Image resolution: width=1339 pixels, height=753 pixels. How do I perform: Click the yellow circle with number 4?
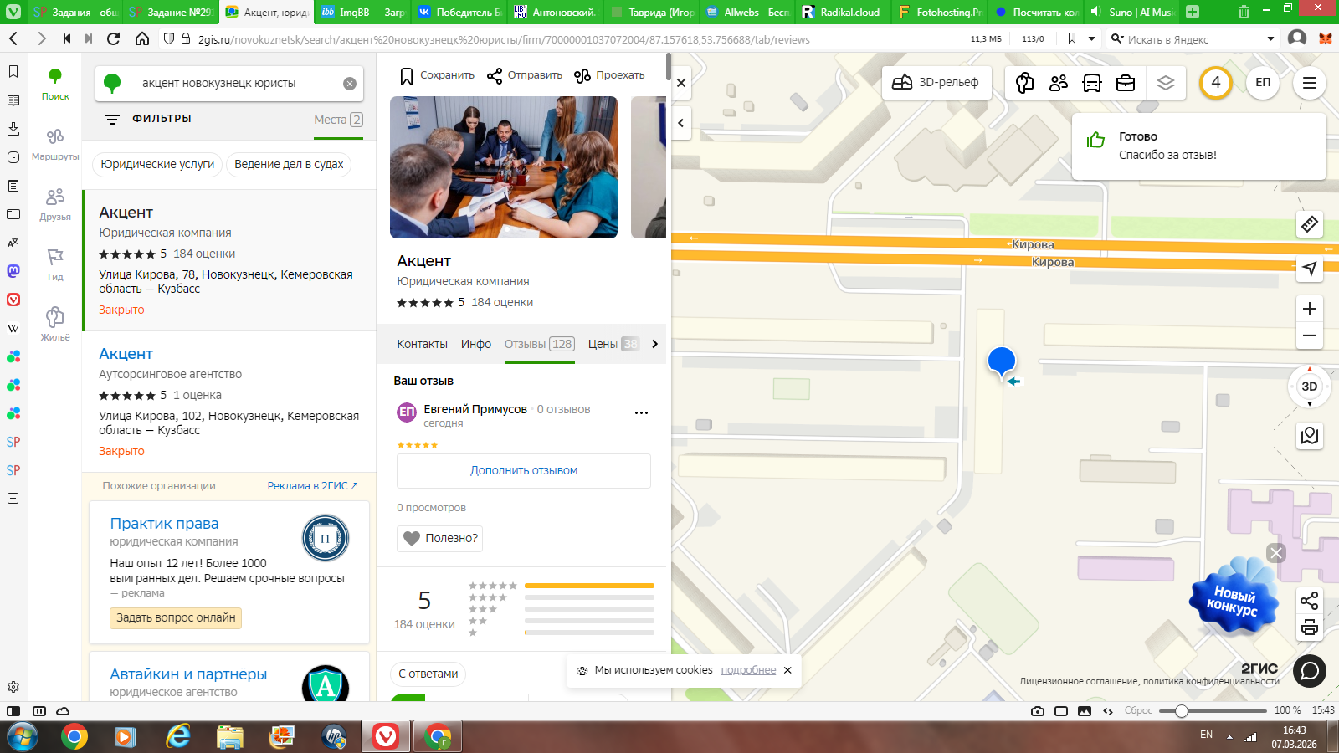click(1216, 82)
